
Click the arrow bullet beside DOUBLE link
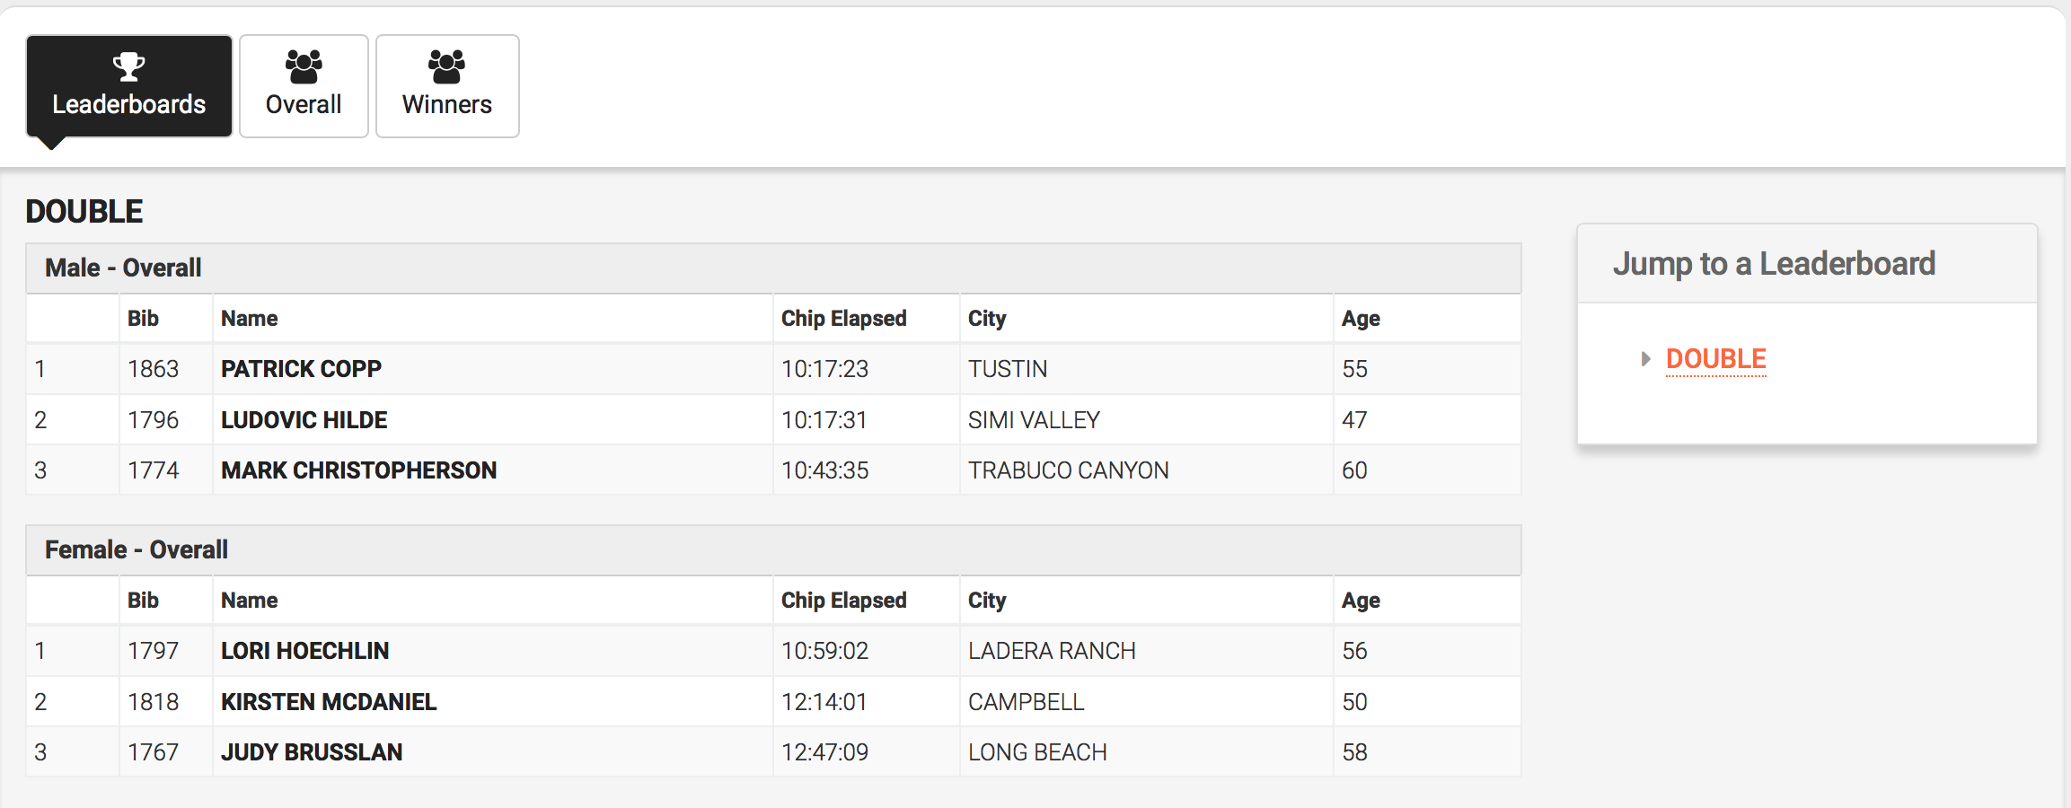point(1645,359)
